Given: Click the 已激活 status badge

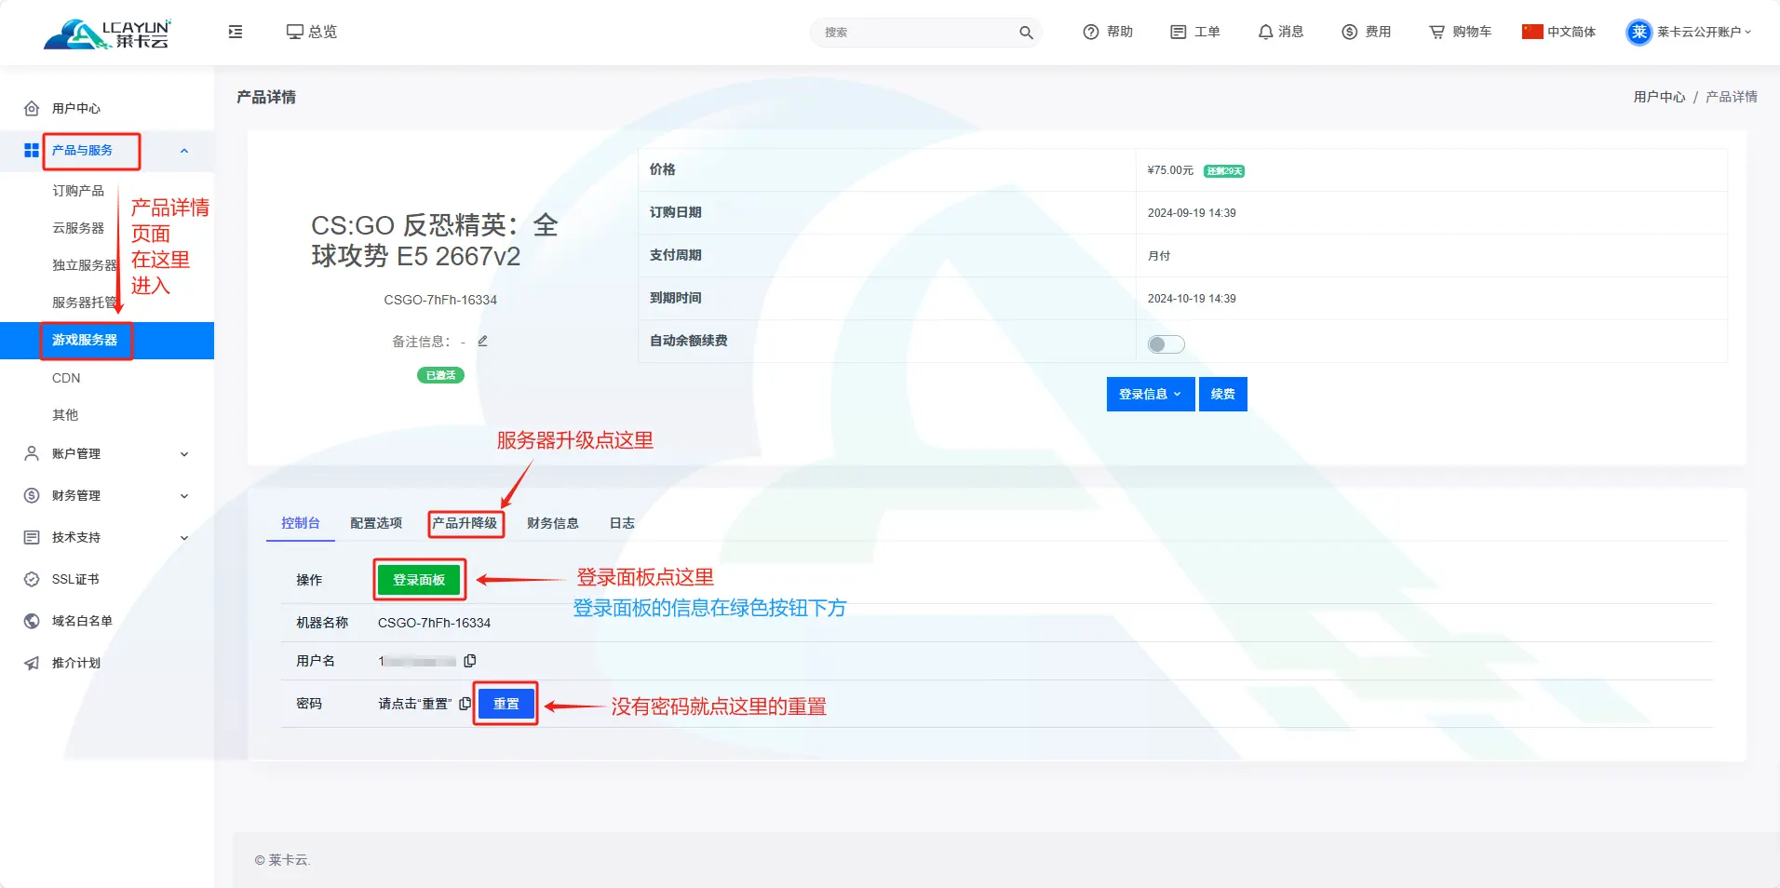Looking at the screenshot, I should pos(440,375).
